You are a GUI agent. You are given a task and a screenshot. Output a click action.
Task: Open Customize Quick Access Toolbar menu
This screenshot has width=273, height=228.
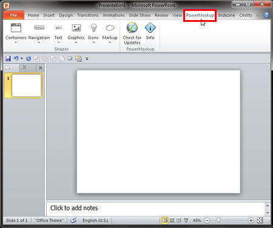pos(87,59)
